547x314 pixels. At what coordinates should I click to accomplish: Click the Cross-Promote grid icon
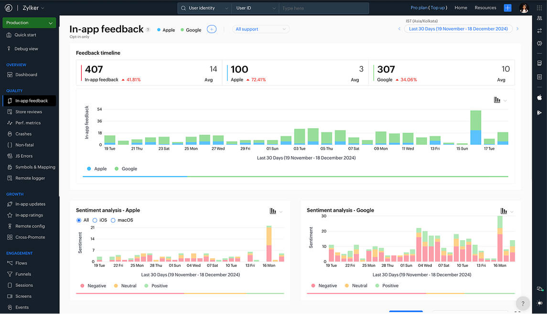pyautogui.click(x=10, y=237)
